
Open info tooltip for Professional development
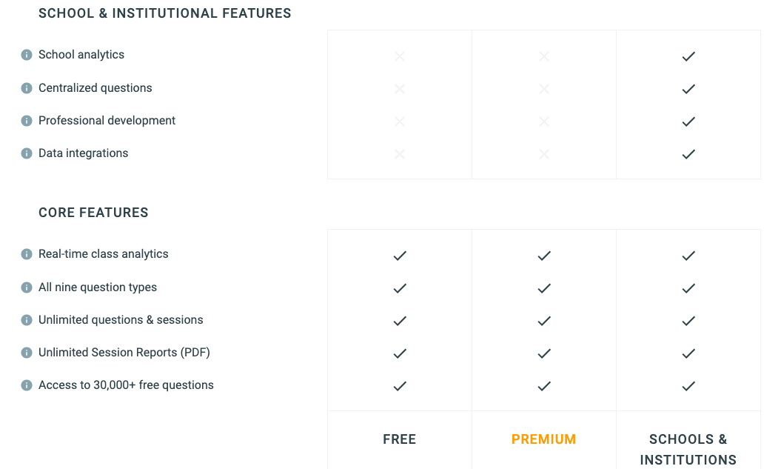click(x=27, y=121)
